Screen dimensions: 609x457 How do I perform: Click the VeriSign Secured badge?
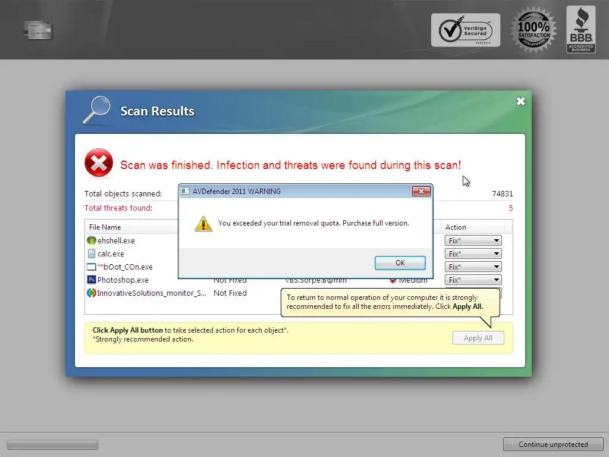point(465,30)
